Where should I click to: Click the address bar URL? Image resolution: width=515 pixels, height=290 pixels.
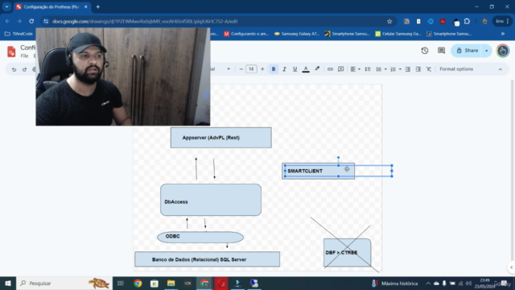145,22
